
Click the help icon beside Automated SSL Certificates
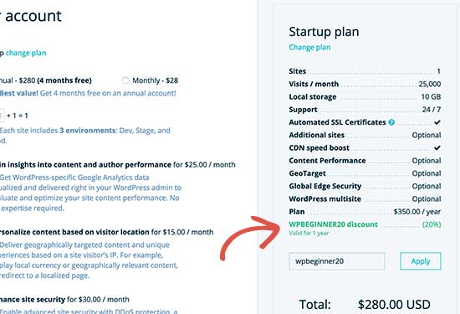pyautogui.click(x=391, y=122)
